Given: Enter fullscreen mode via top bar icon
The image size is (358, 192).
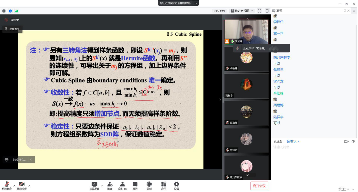Looking at the screenshot, I should [x=259, y=11].
